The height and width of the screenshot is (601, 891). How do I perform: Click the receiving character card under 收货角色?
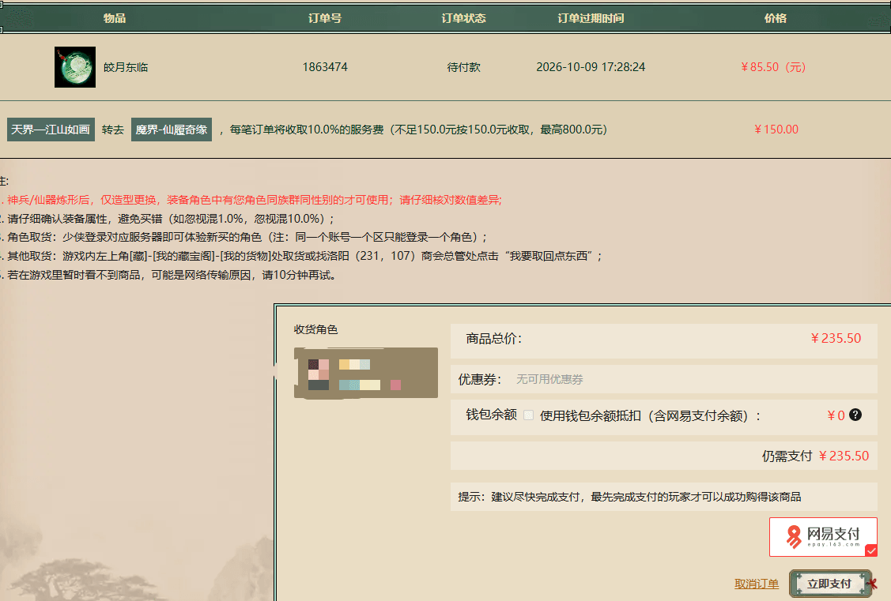click(x=366, y=373)
